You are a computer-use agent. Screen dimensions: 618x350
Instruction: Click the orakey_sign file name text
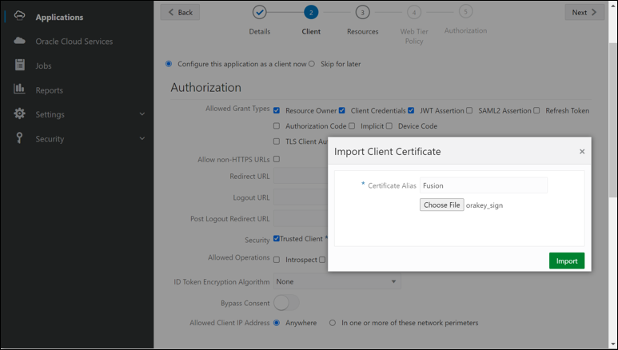coord(484,205)
